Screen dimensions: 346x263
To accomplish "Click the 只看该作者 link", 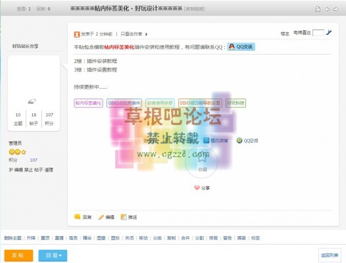I will click(x=132, y=34).
